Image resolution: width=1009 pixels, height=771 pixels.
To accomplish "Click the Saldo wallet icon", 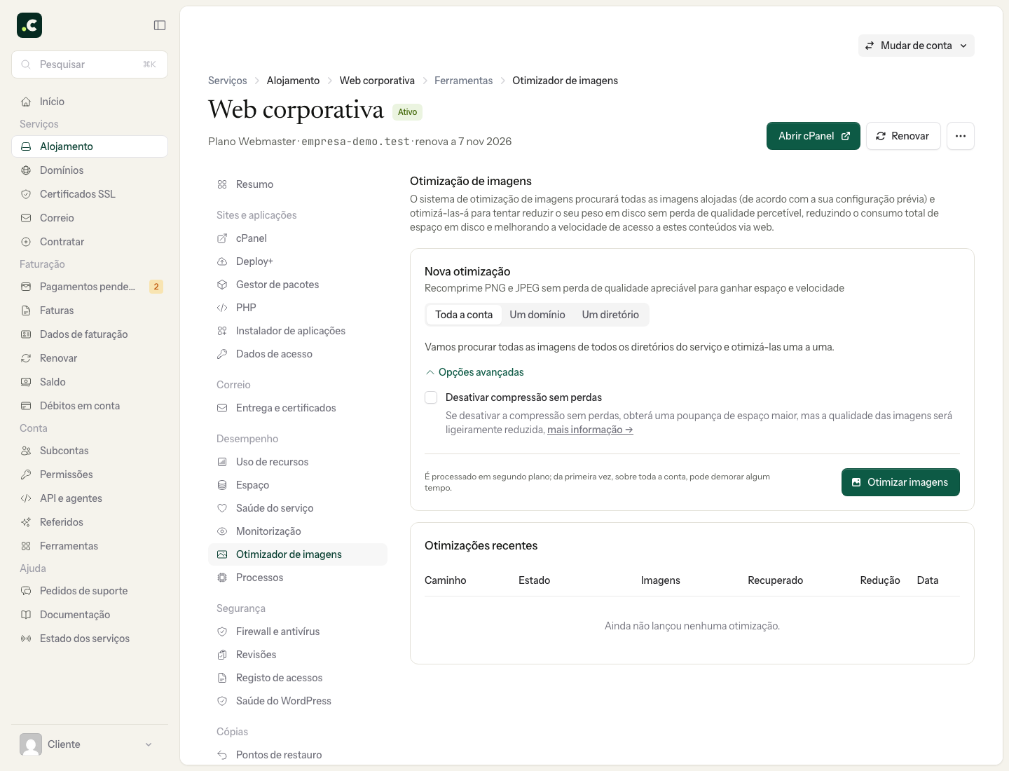I will [26, 382].
